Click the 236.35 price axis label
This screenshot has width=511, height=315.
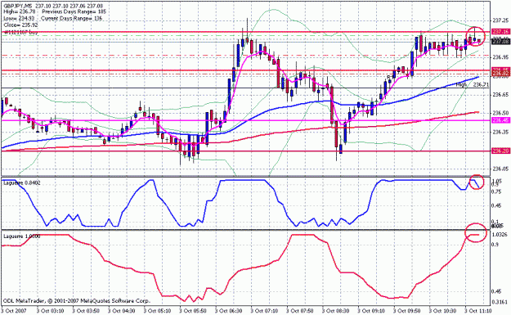coord(500,132)
